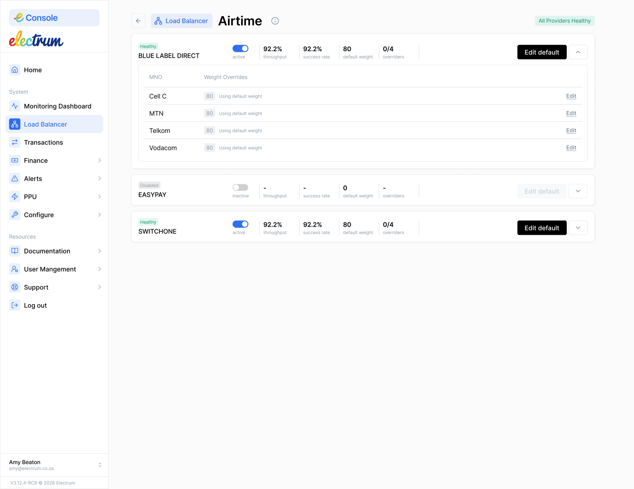
Task: Click the Monitoring Dashboard pulse icon
Action: 14,106
